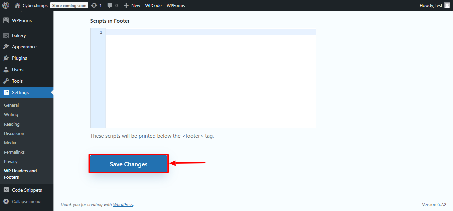Screen dimensions: 453x211
Task: Open the Code Snippets menu
Action: (27, 190)
